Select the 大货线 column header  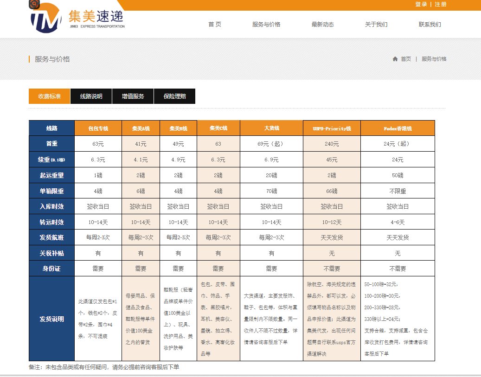pos(271,128)
